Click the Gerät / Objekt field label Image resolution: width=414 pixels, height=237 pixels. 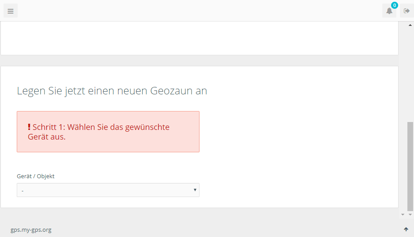pyautogui.click(x=36, y=176)
